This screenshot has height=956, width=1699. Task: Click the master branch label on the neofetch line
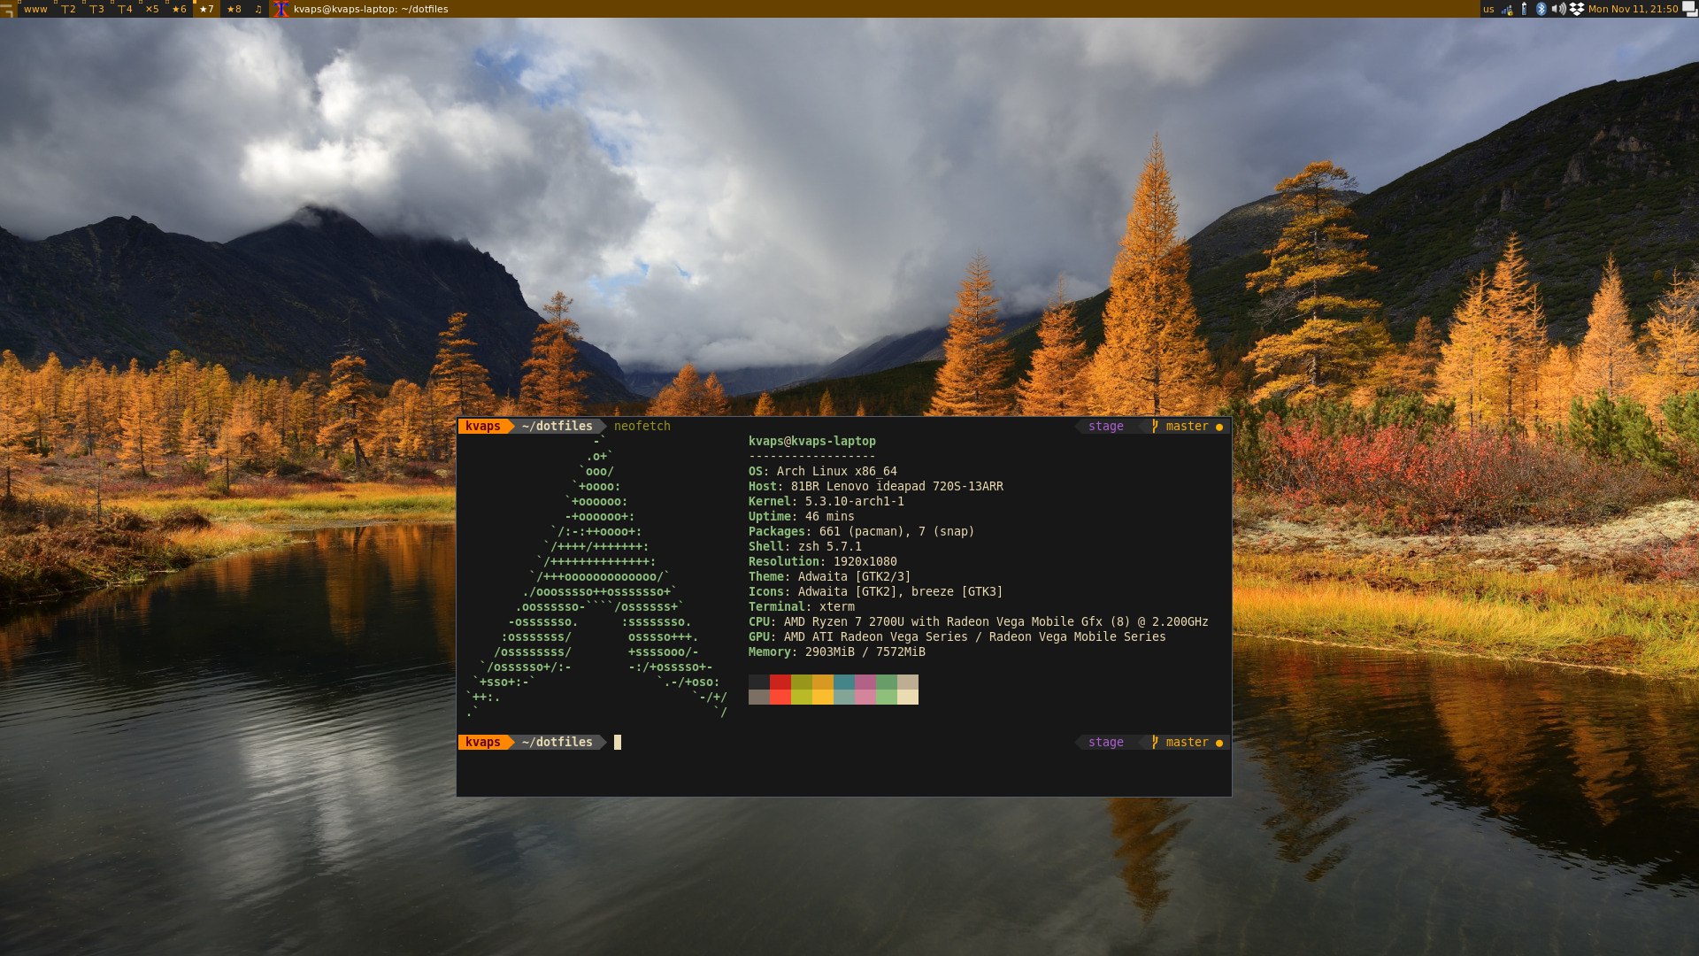point(1187,426)
